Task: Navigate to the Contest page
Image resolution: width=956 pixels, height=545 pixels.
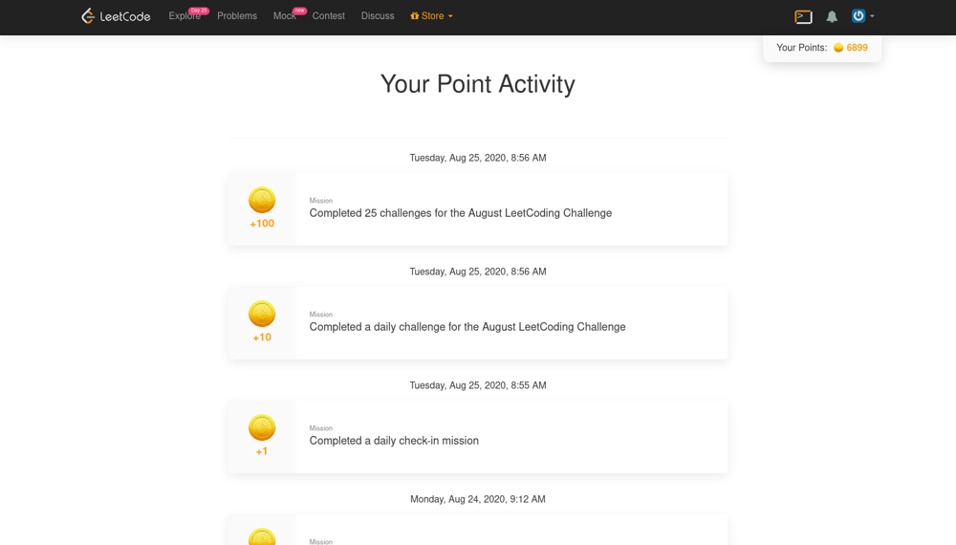Action: (328, 16)
